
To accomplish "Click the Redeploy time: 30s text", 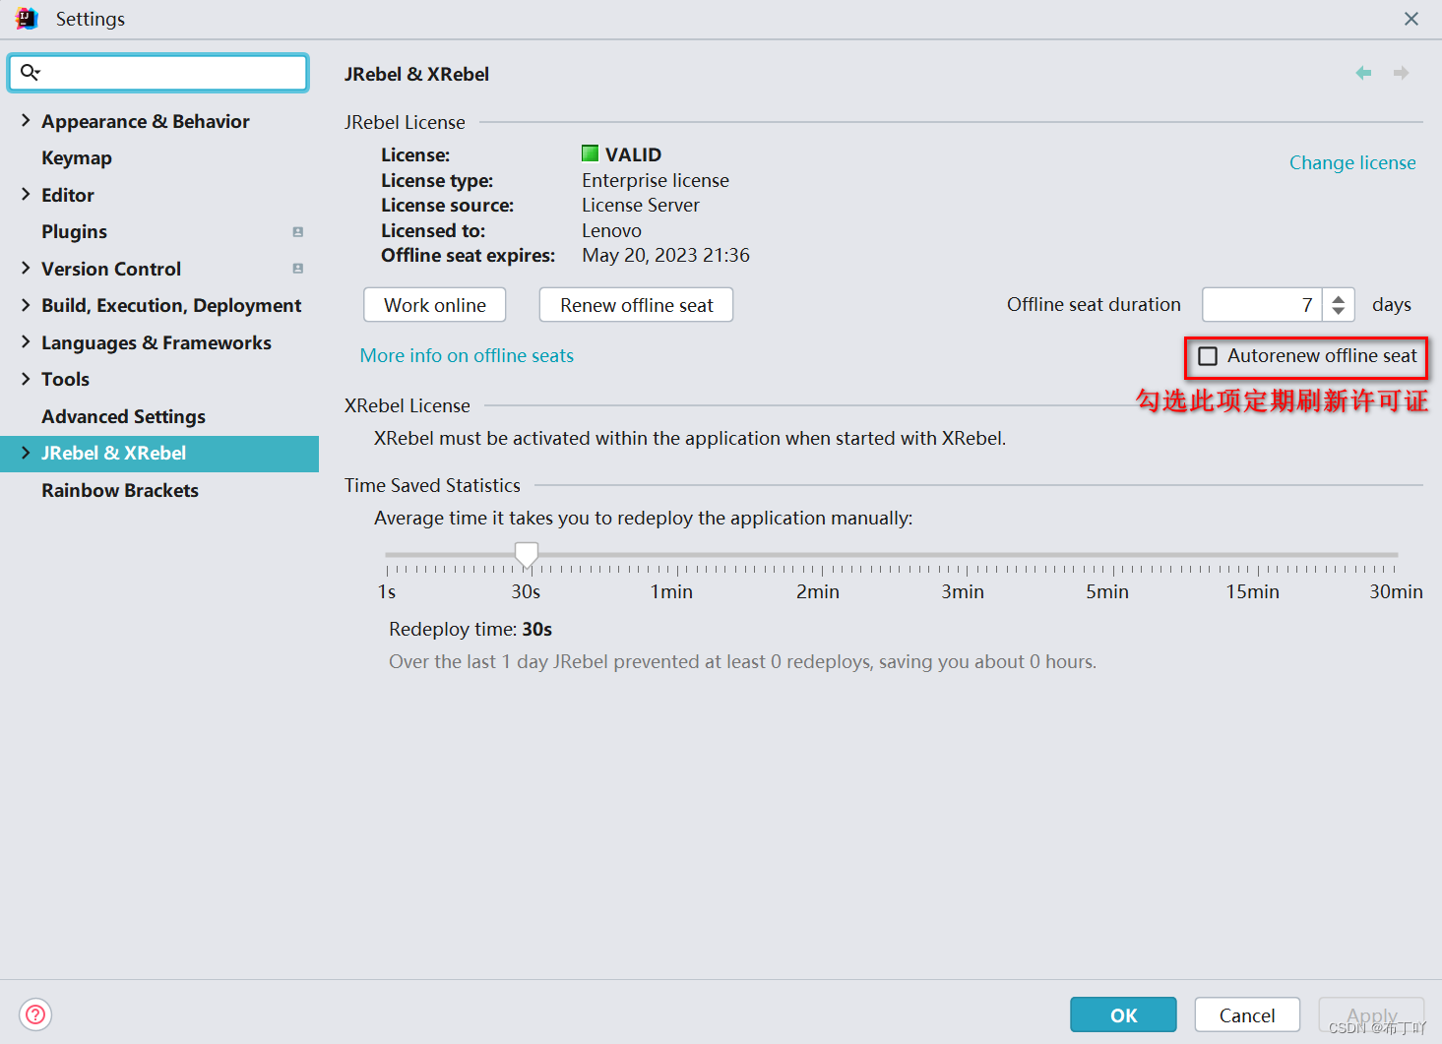I will [470, 629].
